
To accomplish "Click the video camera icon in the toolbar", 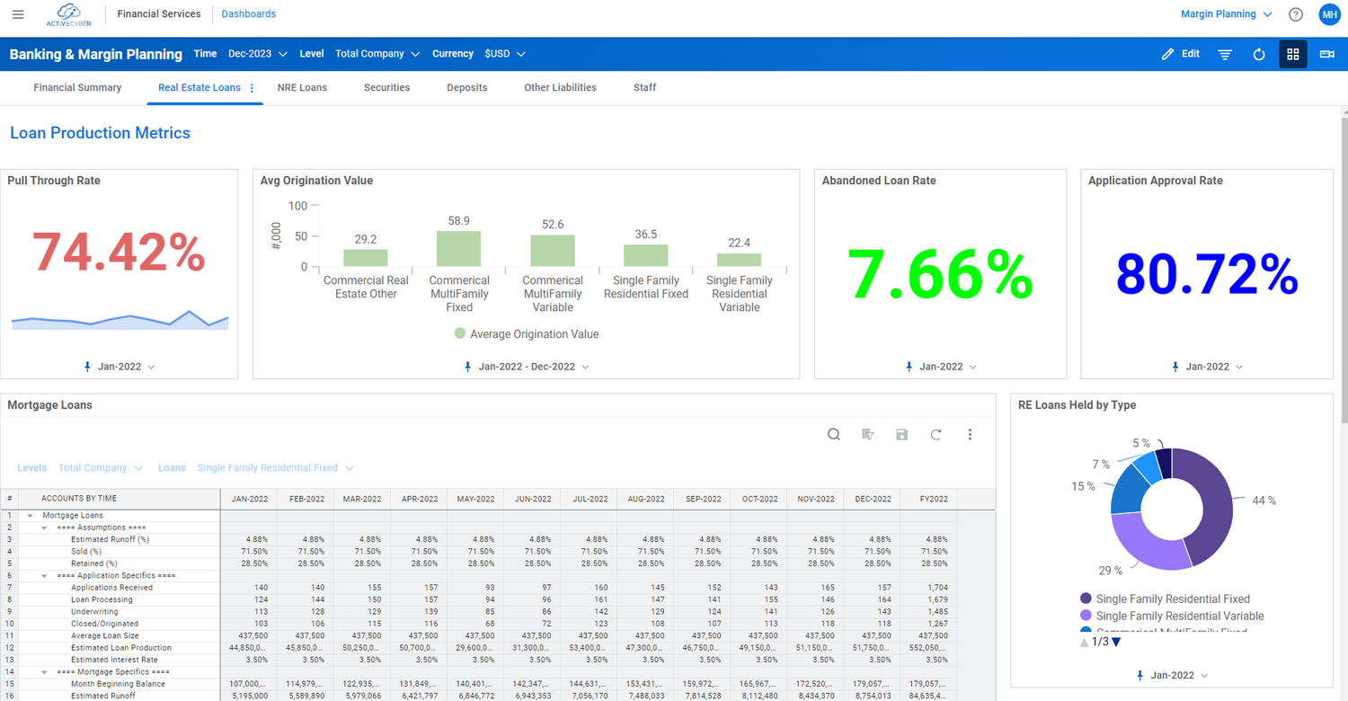I will (x=1326, y=54).
